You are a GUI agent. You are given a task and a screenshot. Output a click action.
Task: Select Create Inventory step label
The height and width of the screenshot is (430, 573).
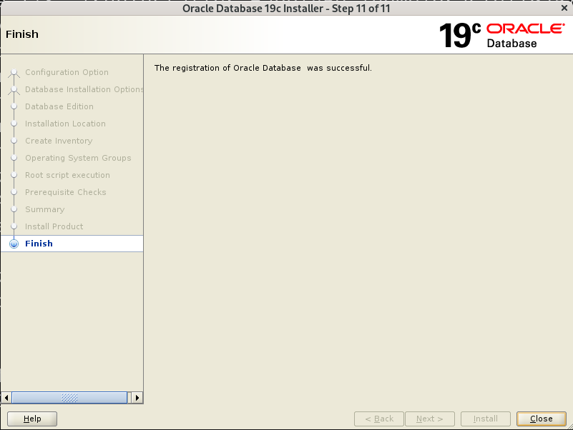tap(59, 141)
